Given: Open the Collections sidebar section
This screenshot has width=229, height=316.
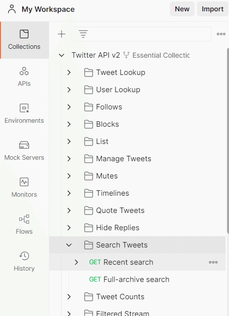Looking at the screenshot, I should pyautogui.click(x=24, y=40).
